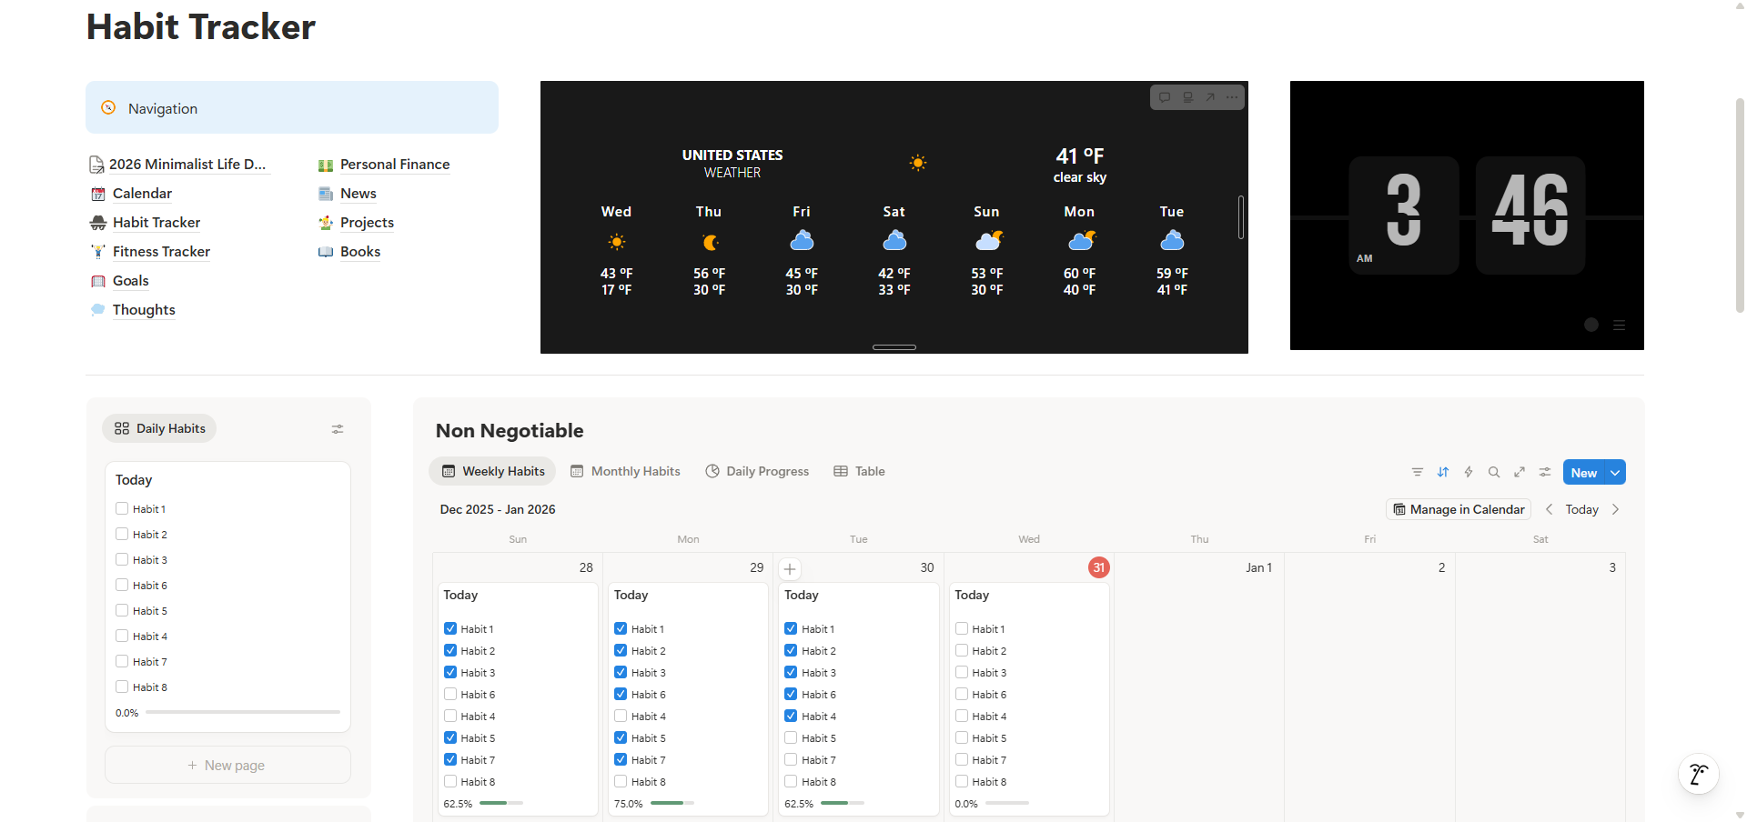This screenshot has height=822, width=1747.
Task: Open the comment icon on the weather embed
Action: point(1165,97)
